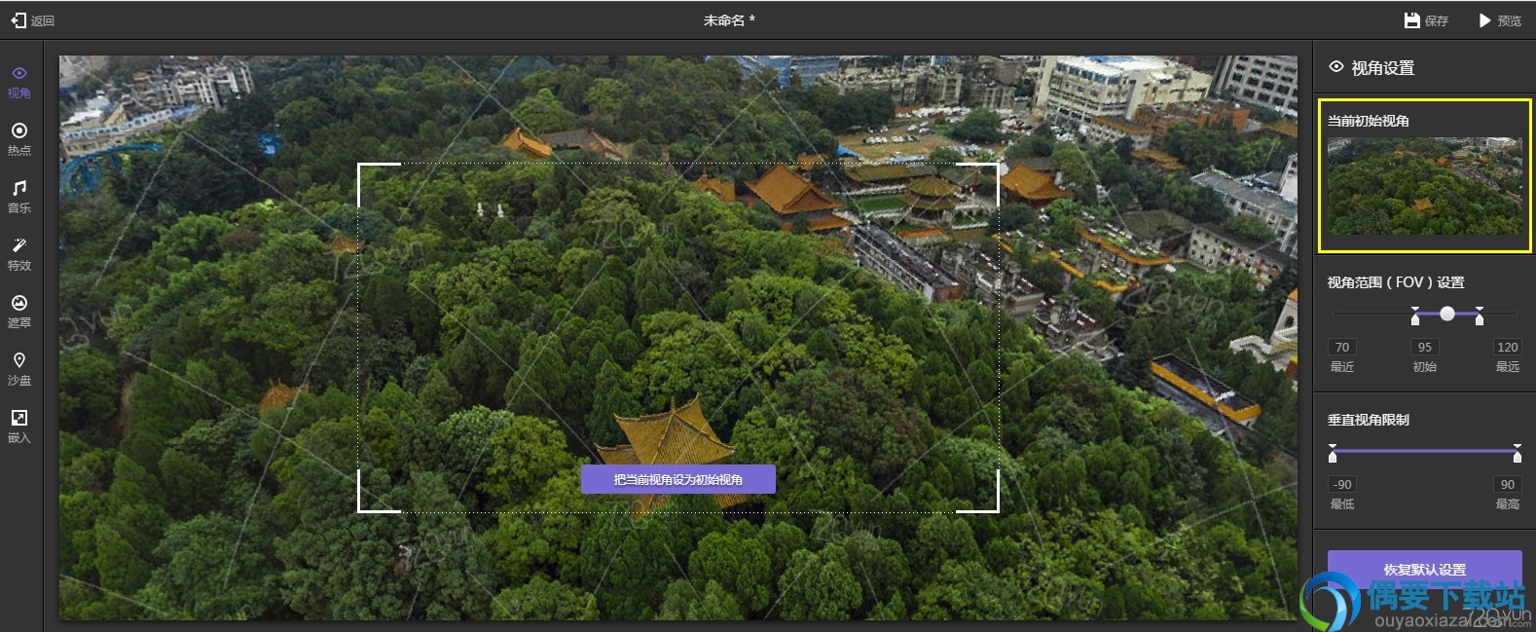1536x632 pixels.
Task: Select the 热点 hotspot tool
Action: coord(19,139)
